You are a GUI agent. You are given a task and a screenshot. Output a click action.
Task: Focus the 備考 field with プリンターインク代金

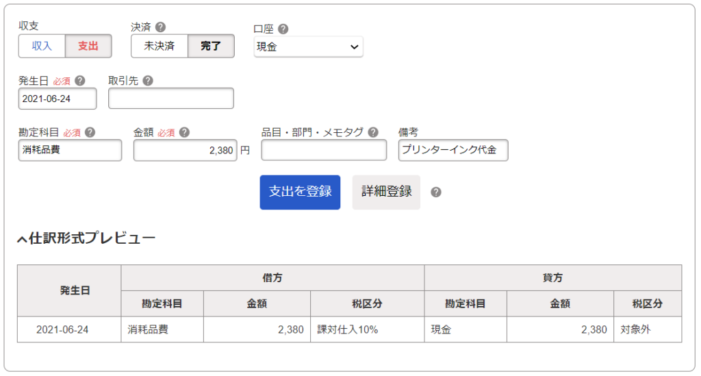[x=453, y=150]
